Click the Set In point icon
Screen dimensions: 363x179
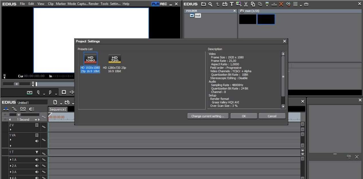(38, 93)
